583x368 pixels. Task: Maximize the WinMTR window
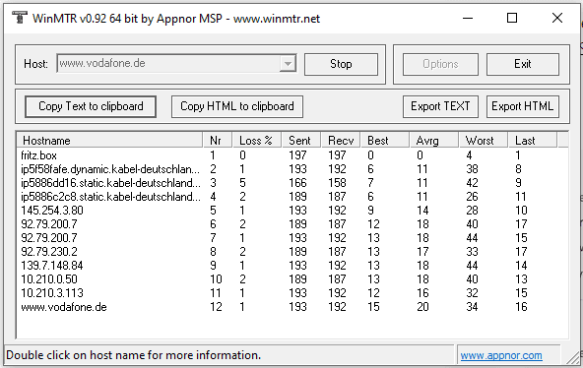click(x=512, y=18)
